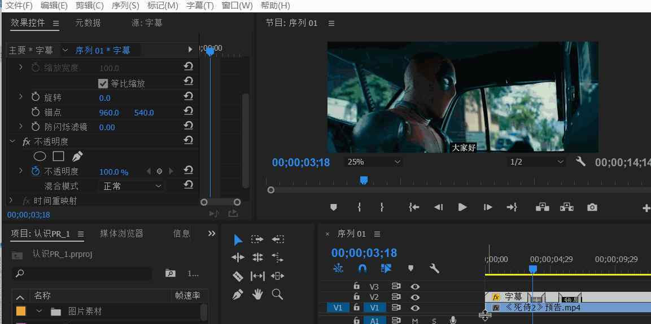Viewport: 651px width, 324px height.
Task: Toggle animation stopwatch for 锚点
Action: (x=36, y=112)
